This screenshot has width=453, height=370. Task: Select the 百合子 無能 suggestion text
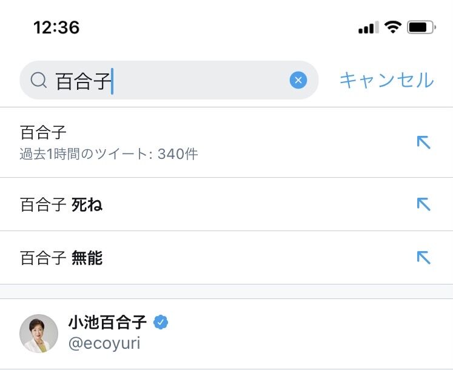pyautogui.click(x=61, y=258)
